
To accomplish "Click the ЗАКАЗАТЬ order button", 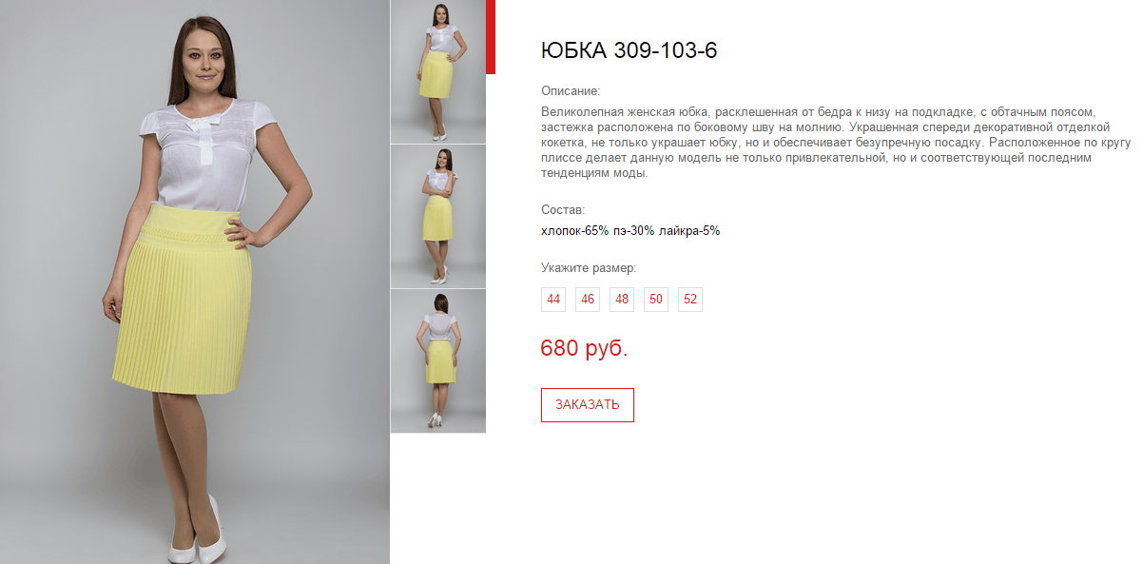I will pos(588,405).
